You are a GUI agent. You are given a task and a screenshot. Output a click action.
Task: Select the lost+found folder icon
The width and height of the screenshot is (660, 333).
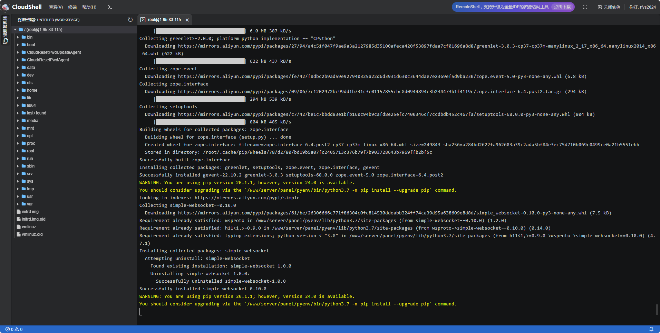24,113
